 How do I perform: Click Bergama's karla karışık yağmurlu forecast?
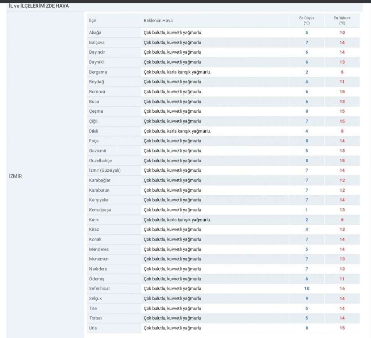[x=177, y=72]
